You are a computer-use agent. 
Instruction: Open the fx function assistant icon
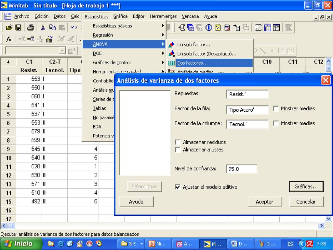click(x=9, y=39)
